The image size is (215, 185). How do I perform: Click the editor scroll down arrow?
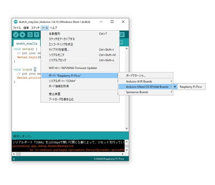(x=127, y=129)
